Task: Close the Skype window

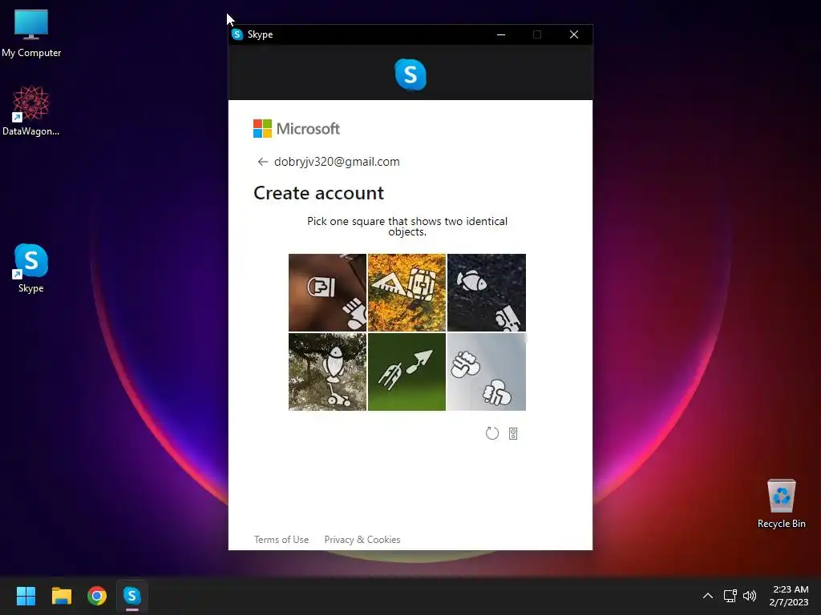Action: coord(574,34)
